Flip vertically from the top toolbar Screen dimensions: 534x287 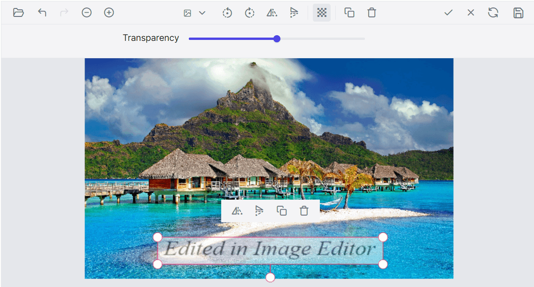click(294, 13)
